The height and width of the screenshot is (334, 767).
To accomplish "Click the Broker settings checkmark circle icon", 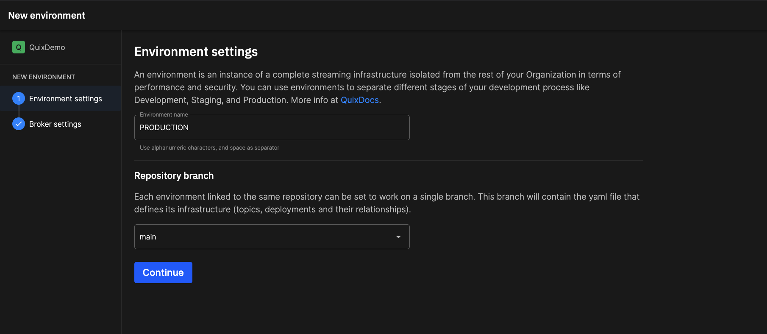I will pos(19,124).
